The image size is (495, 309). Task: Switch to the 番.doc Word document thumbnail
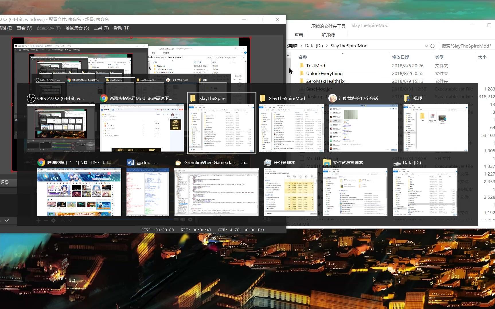tap(148, 192)
